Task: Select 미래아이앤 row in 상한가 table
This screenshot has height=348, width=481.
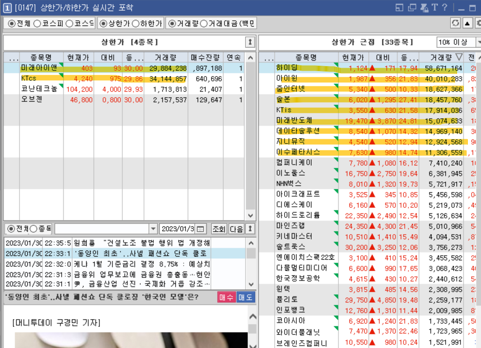Action: pos(124,68)
